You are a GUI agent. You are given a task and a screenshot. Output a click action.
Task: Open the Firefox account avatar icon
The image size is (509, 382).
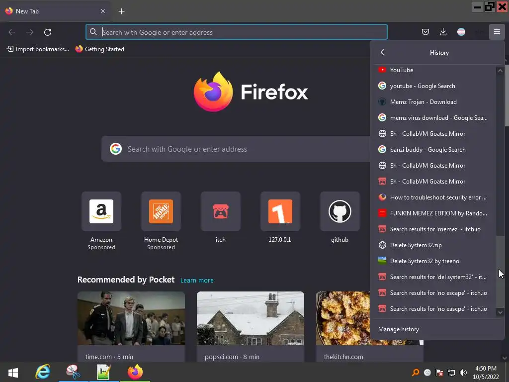(461, 32)
